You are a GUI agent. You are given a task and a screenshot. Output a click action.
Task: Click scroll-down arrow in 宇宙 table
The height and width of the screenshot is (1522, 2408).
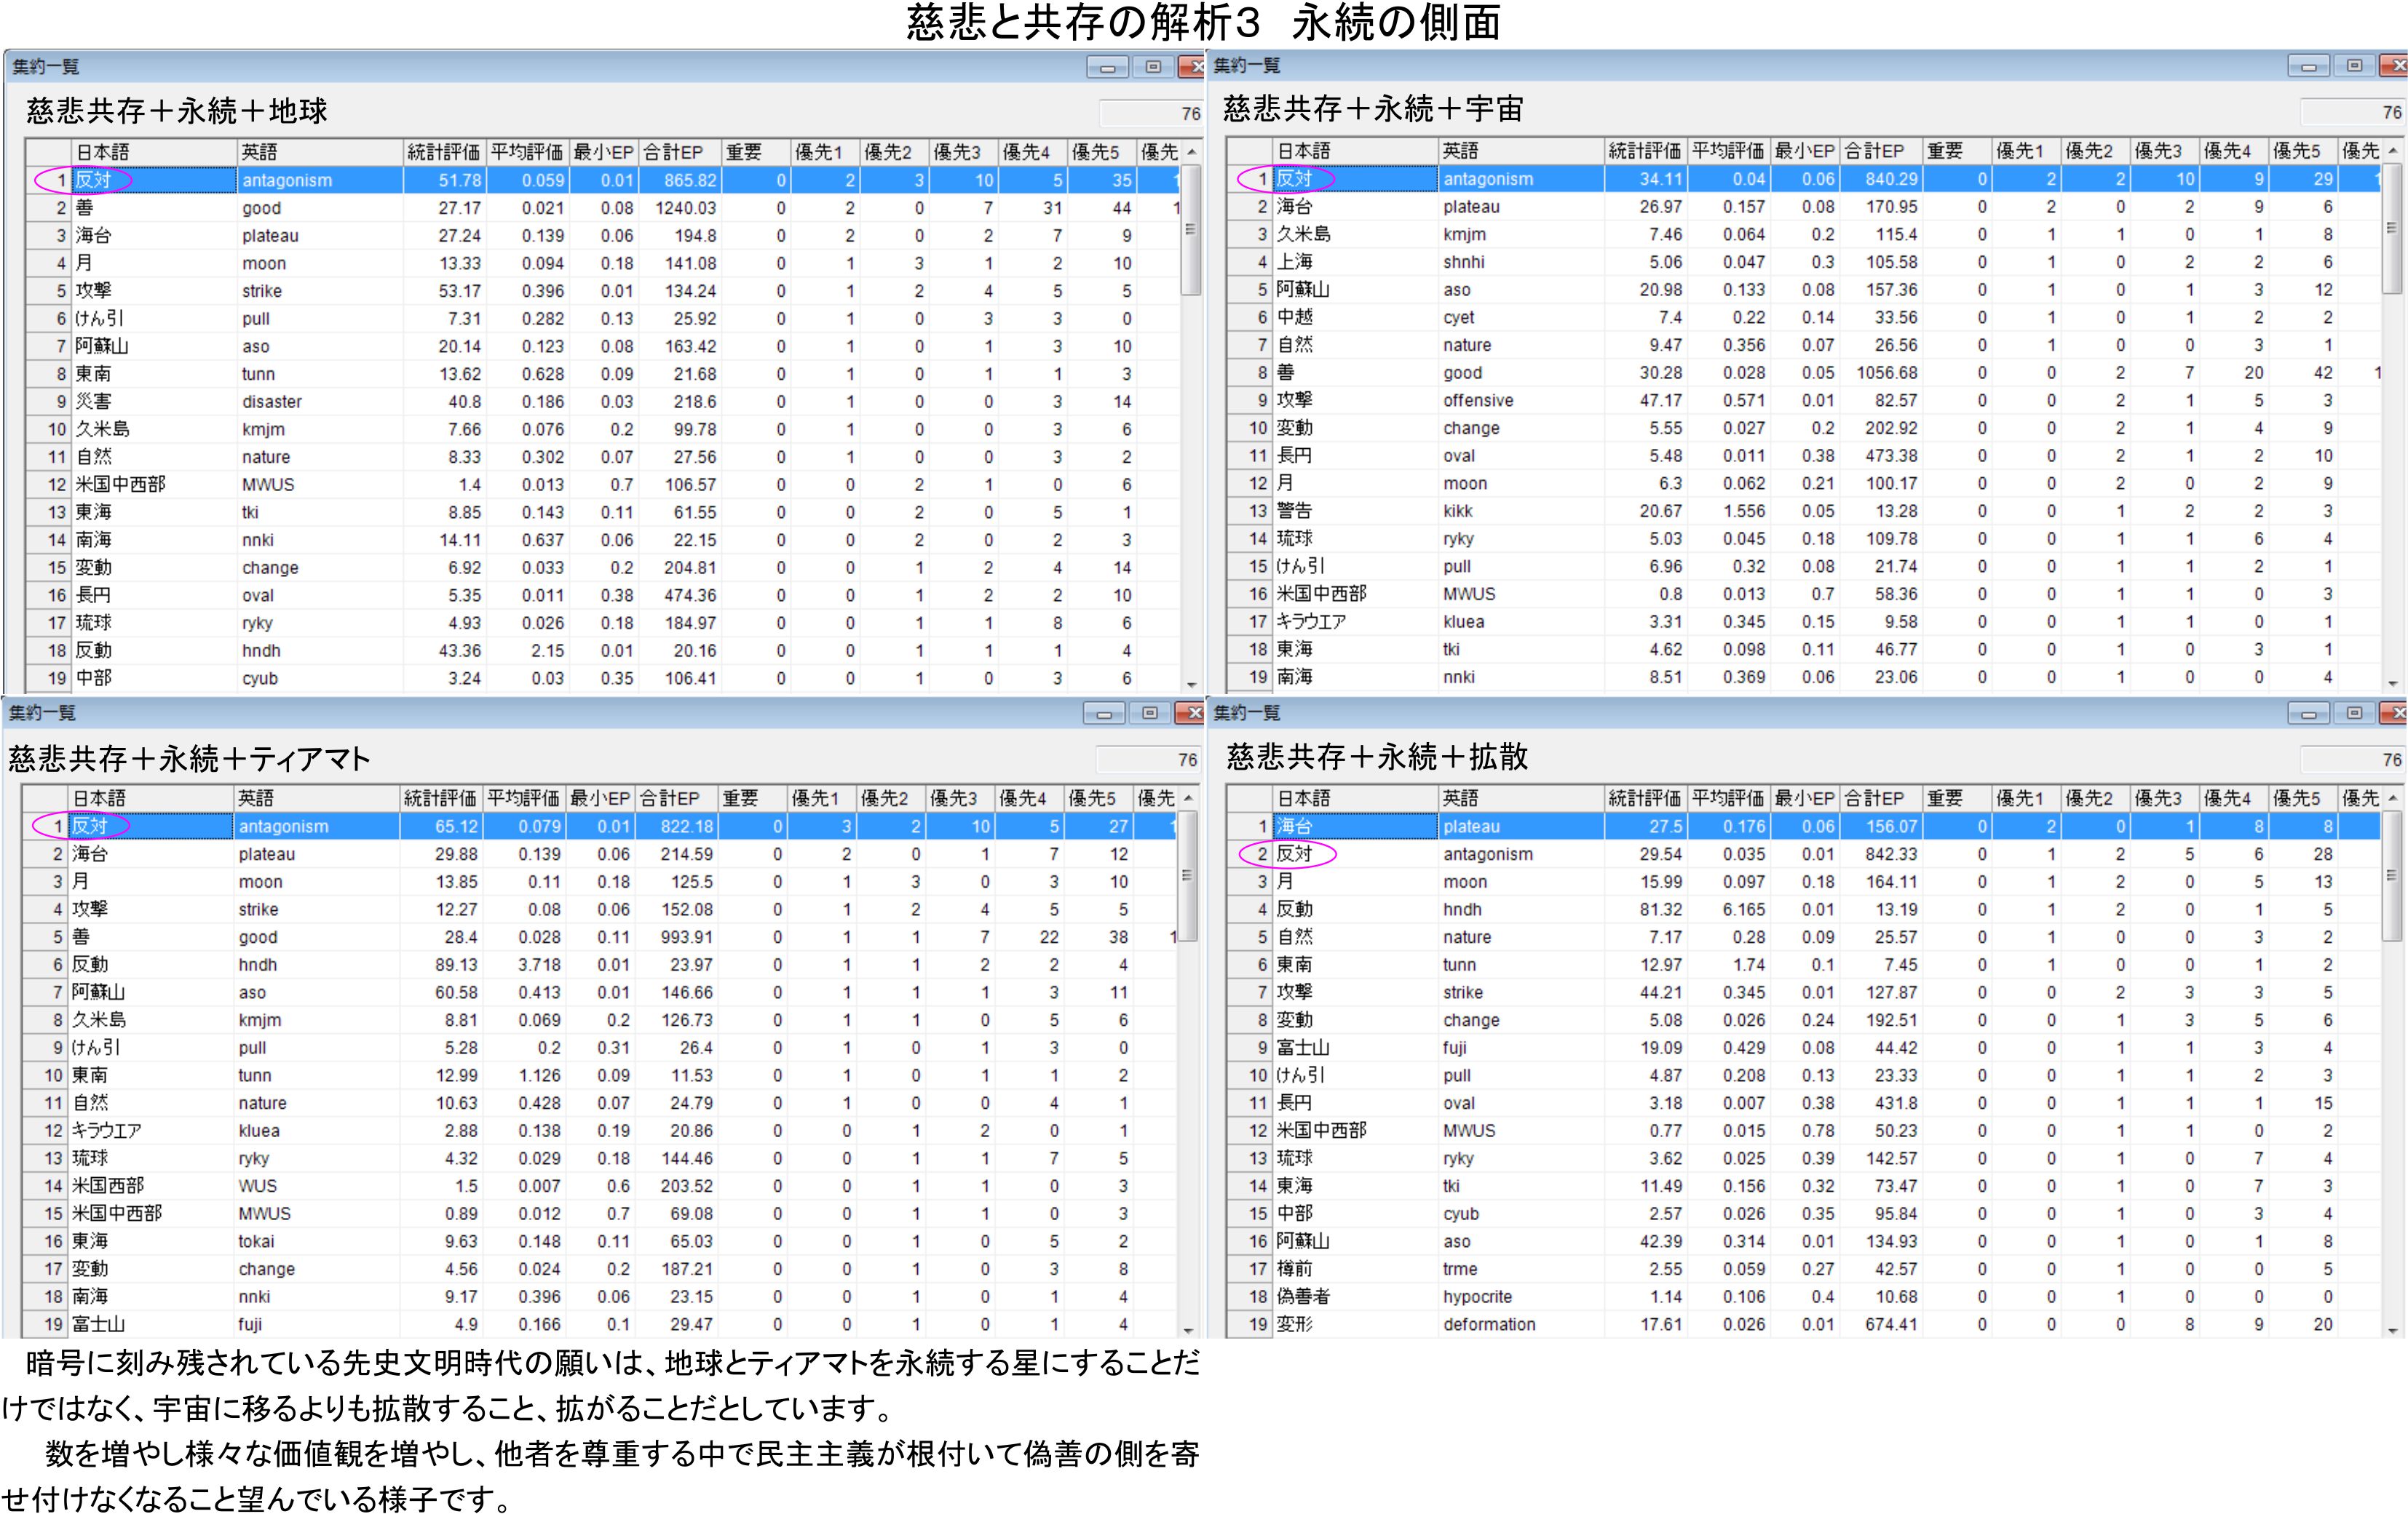(x=2392, y=684)
